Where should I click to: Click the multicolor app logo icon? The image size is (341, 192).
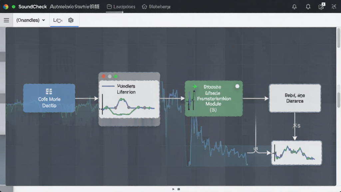(6, 7)
